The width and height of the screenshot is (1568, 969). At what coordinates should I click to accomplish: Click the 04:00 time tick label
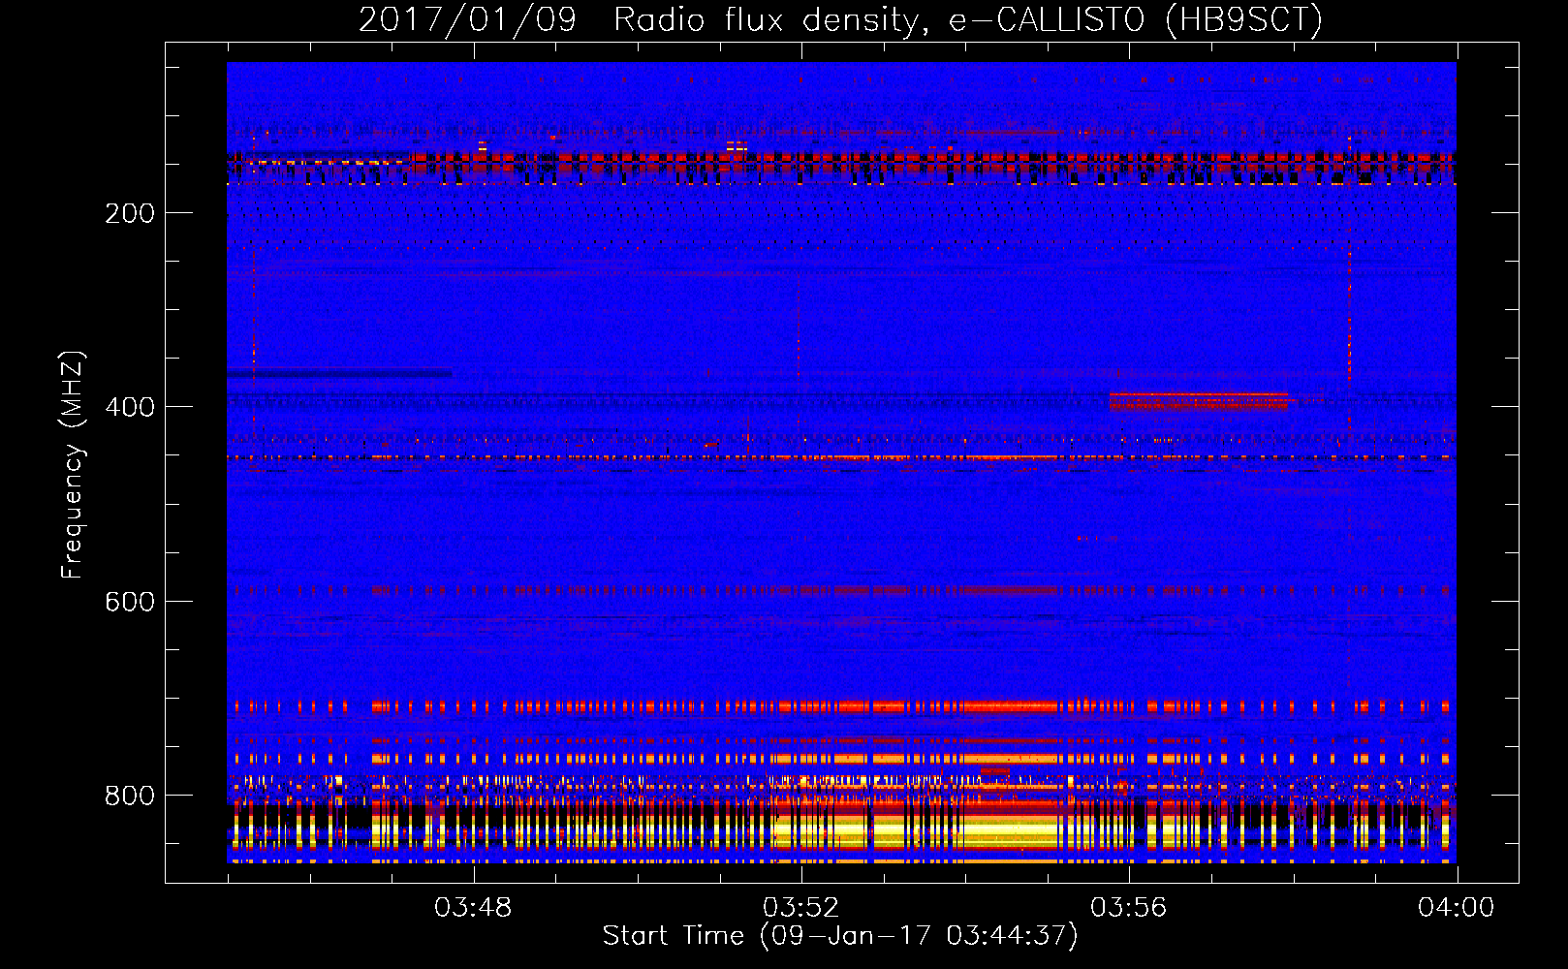tap(1456, 908)
